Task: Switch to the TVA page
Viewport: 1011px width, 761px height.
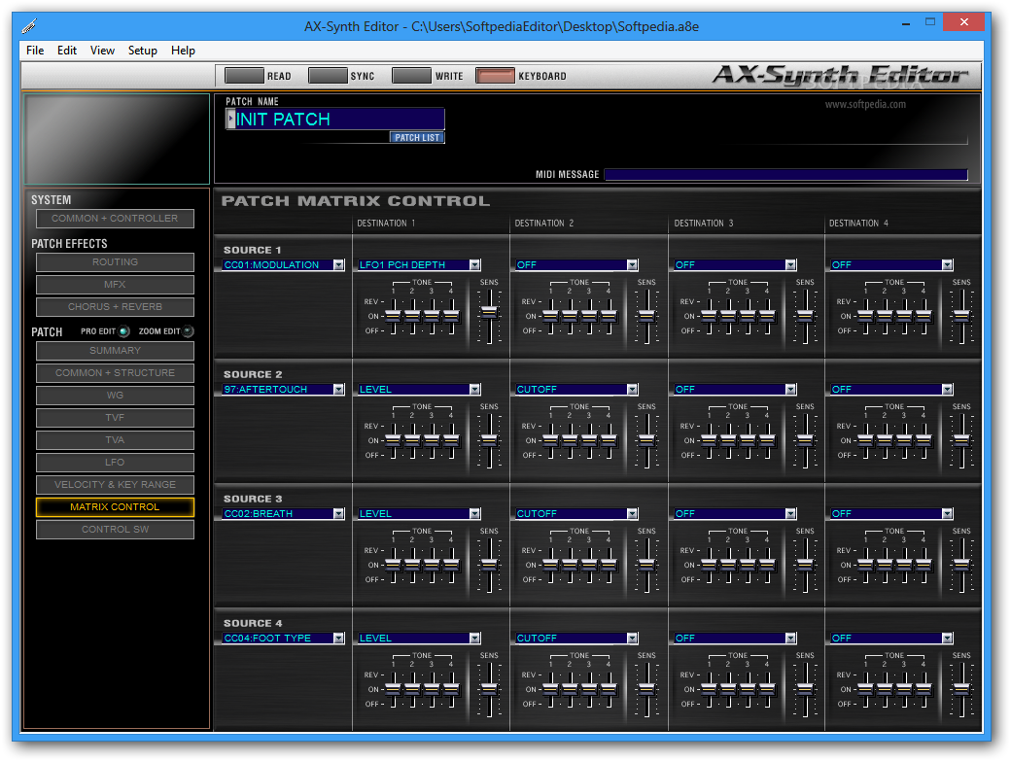Action: pos(115,440)
